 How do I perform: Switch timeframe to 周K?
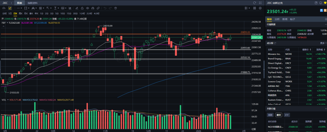[21, 14]
